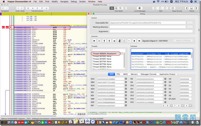Image resolution: width=201 pixels, height=126 pixels.
Task: Click the arrow button next to RIP
Action: 126,105
